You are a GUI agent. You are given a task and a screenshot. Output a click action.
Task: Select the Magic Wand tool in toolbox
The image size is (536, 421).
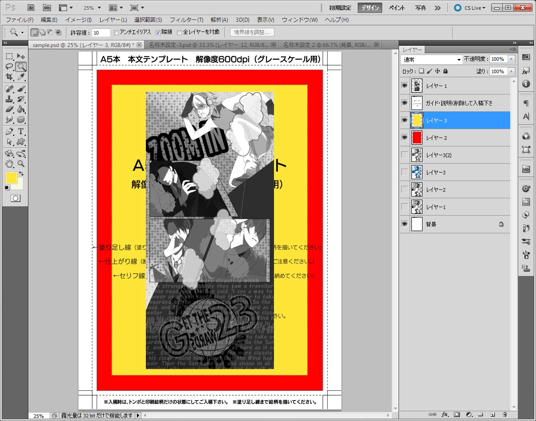[x=20, y=67]
